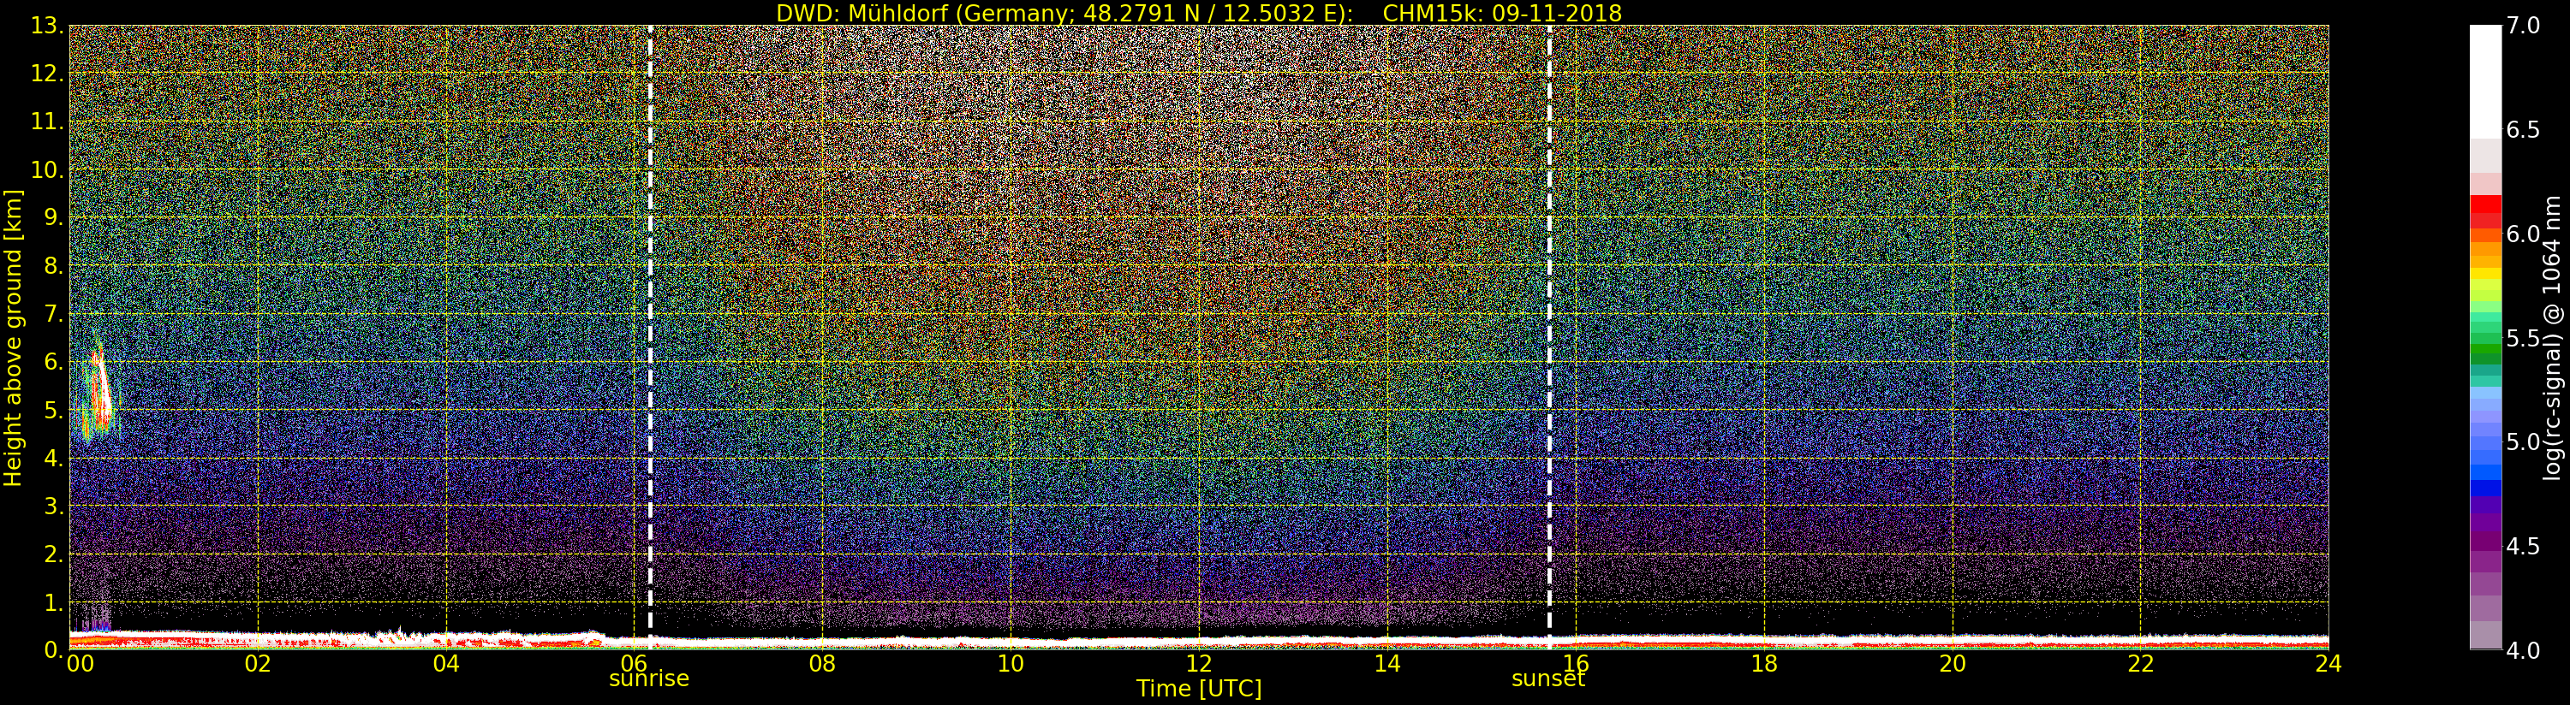
Task: Click the colorbar value "5.0"
Action: (x=2523, y=441)
